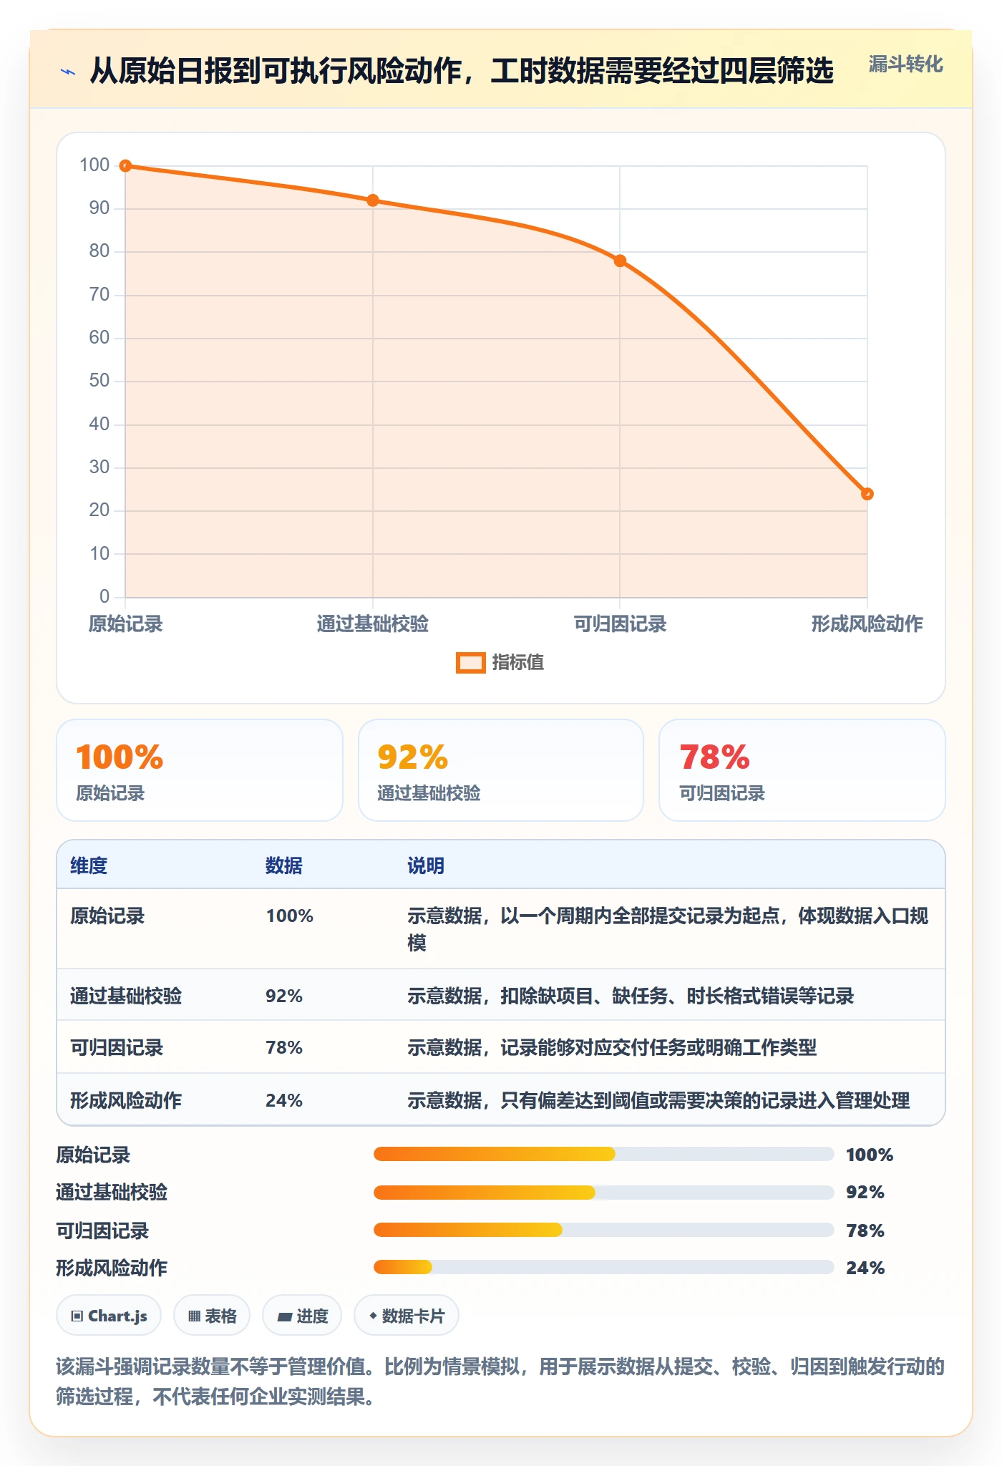Select the 形成风险动作 data point on the chart
The height and width of the screenshot is (1466, 1002).
867,494
